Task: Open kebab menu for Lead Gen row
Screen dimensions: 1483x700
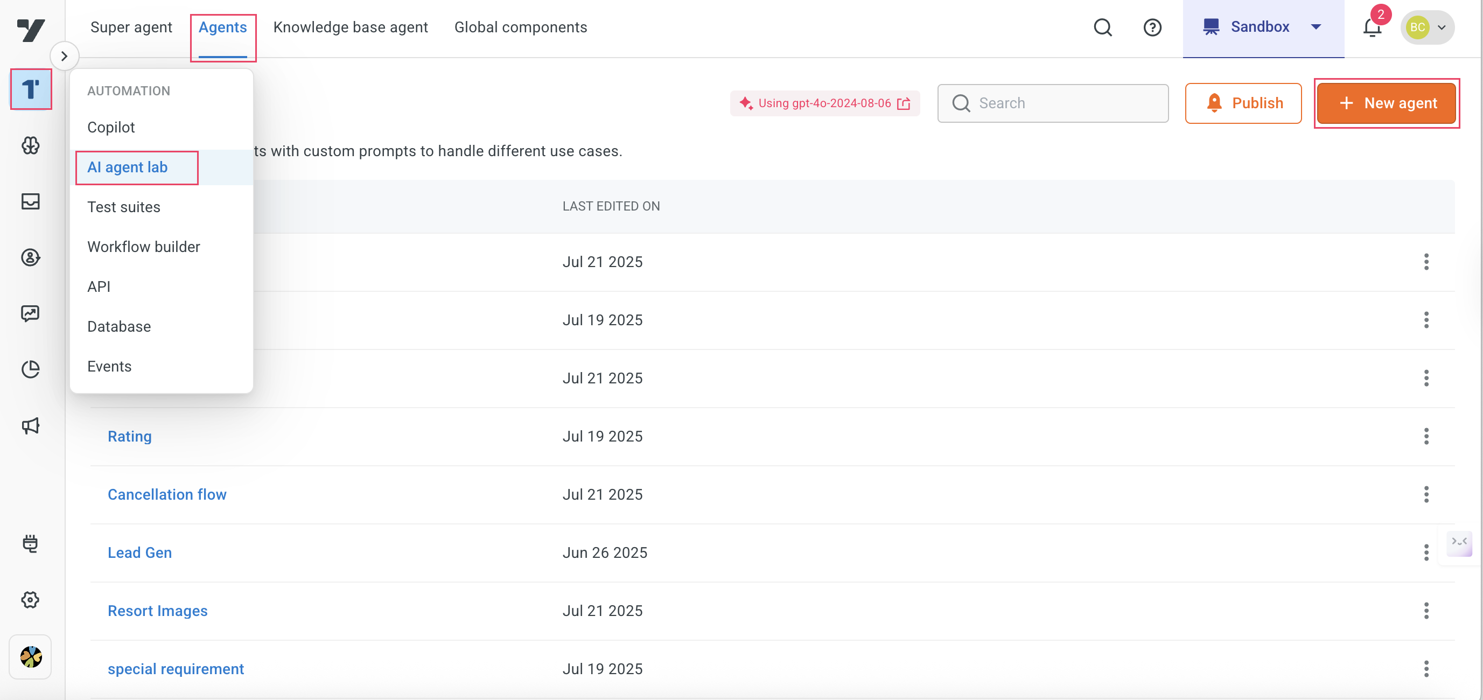Action: (1426, 552)
